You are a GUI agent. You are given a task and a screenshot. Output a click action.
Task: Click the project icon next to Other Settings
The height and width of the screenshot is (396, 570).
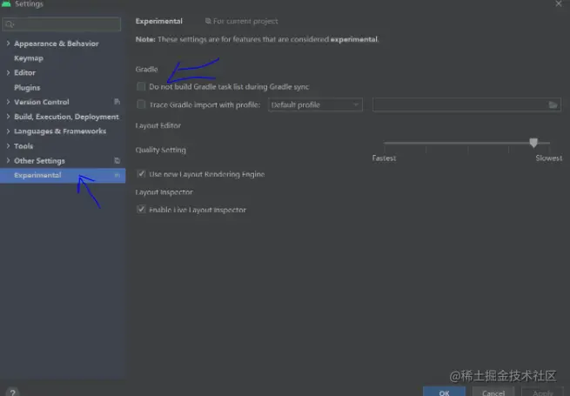point(117,160)
